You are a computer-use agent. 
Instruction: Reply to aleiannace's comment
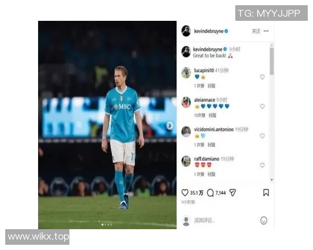[212, 115]
